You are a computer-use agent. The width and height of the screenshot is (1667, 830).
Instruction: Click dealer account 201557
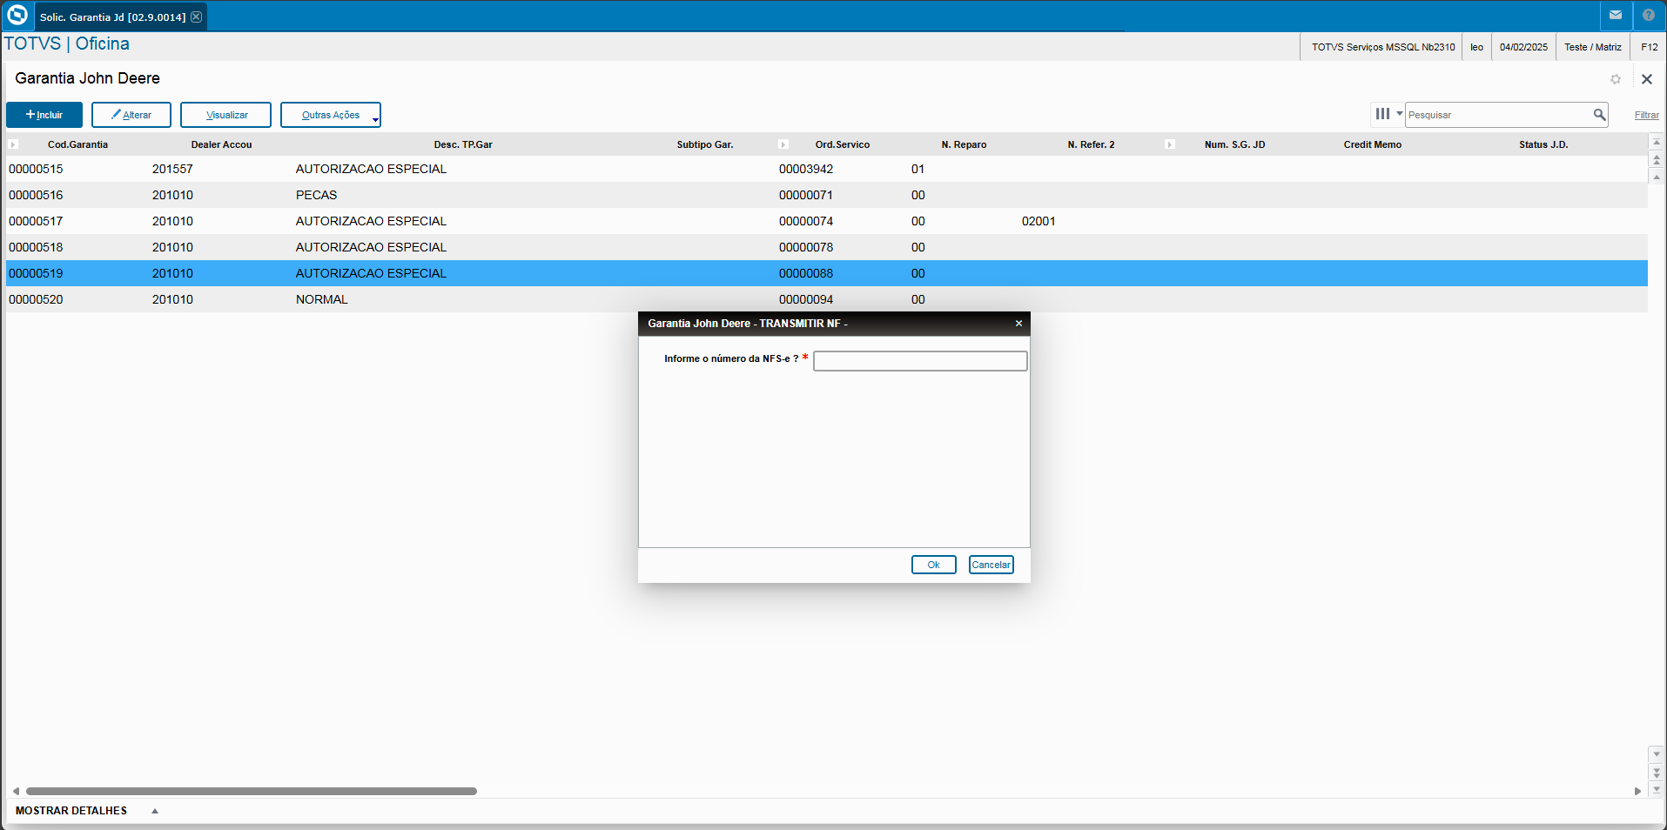[x=172, y=169]
